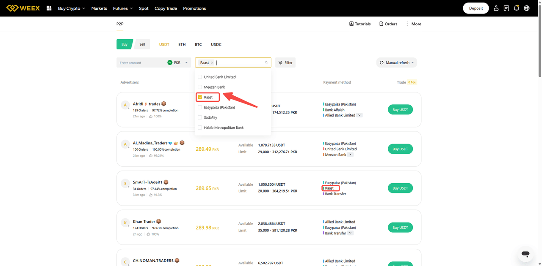542x266 pixels.
Task: Open the chat support bubble
Action: tap(525, 254)
